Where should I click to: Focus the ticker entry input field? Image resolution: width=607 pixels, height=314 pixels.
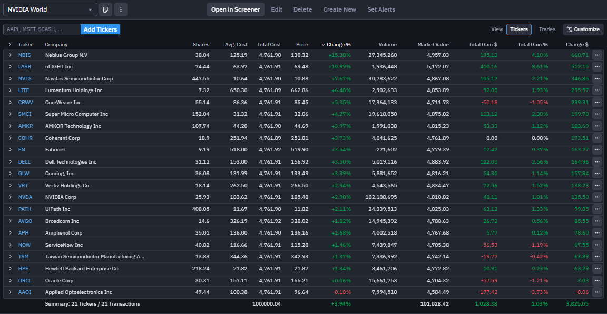pyautogui.click(x=42, y=29)
